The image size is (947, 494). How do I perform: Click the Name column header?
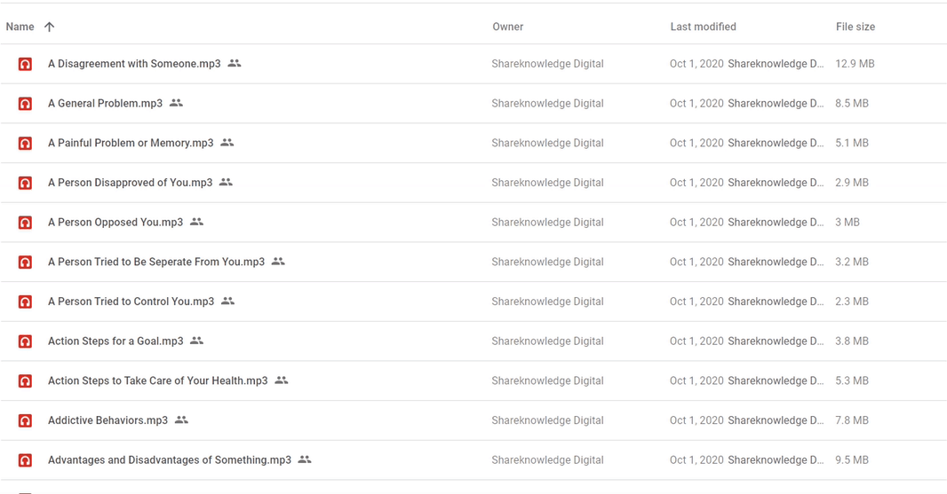[20, 27]
